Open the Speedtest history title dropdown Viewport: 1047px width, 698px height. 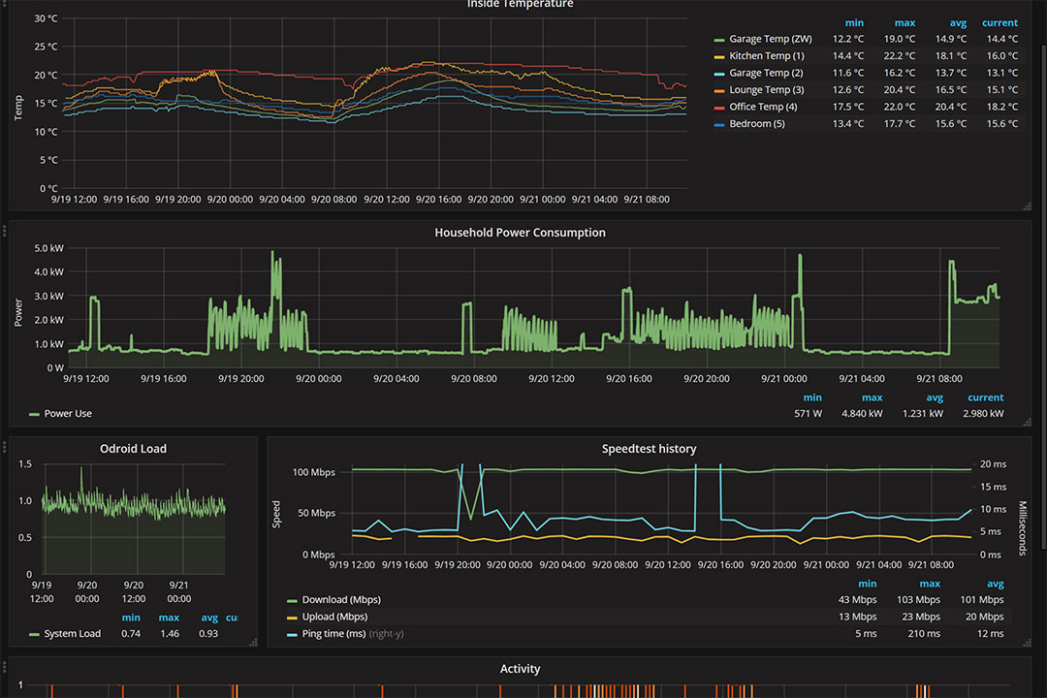click(x=649, y=449)
